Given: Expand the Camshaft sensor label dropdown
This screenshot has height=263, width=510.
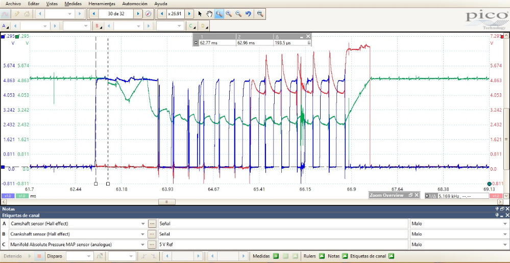Looking at the screenshot, I should [143, 223].
